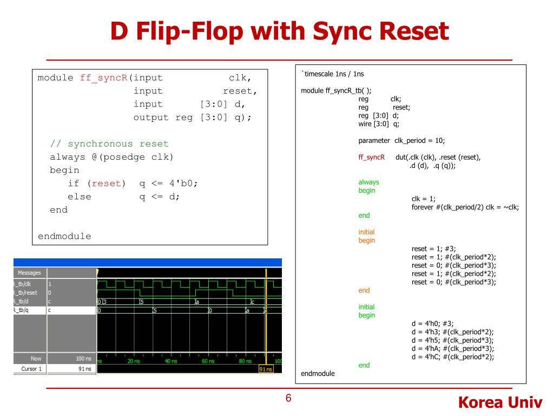Screen dimensions: 554x416
Task: Click the d = 4'h0; #3; line
Action: point(432,324)
